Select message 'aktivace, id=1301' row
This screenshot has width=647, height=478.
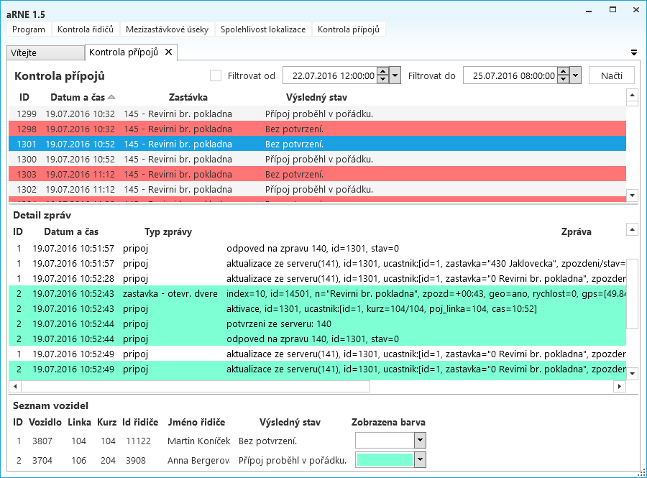pyautogui.click(x=317, y=308)
